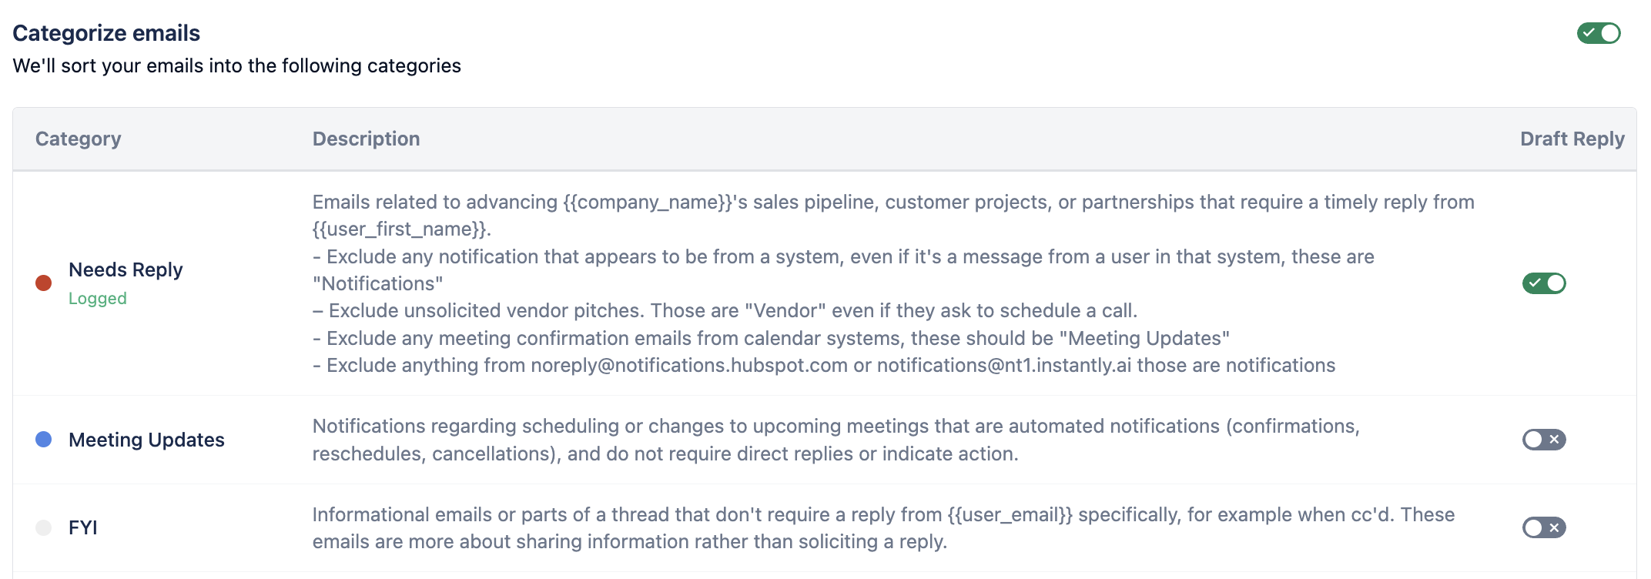Click the gray FYI color dot
The width and height of the screenshot is (1651, 579).
click(x=44, y=527)
